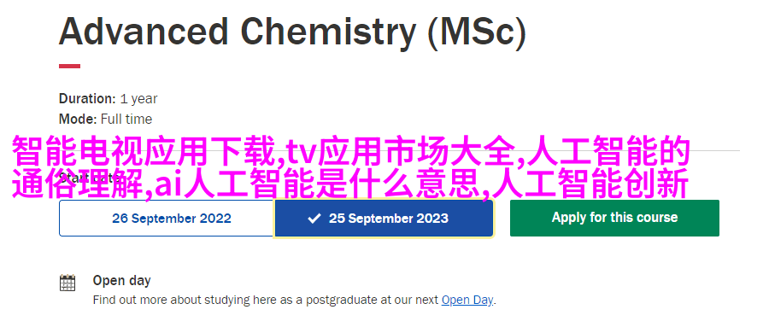
Task: Apply for this course
Action: [614, 218]
